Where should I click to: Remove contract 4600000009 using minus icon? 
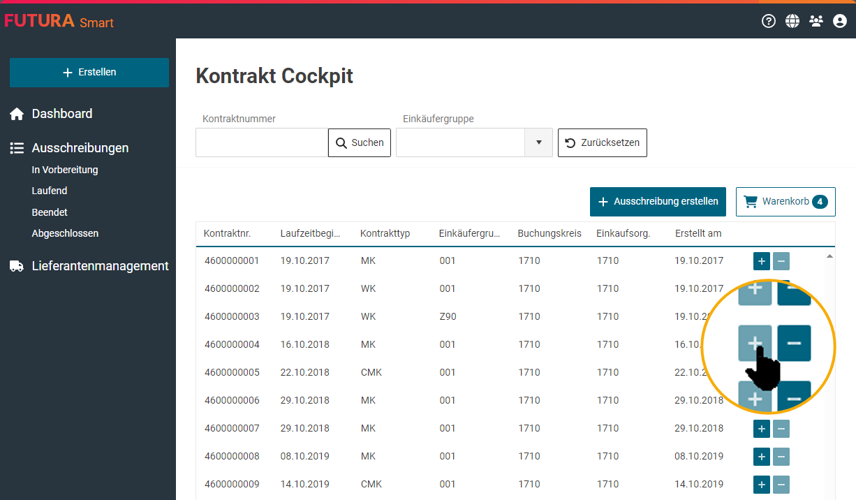[x=781, y=485]
